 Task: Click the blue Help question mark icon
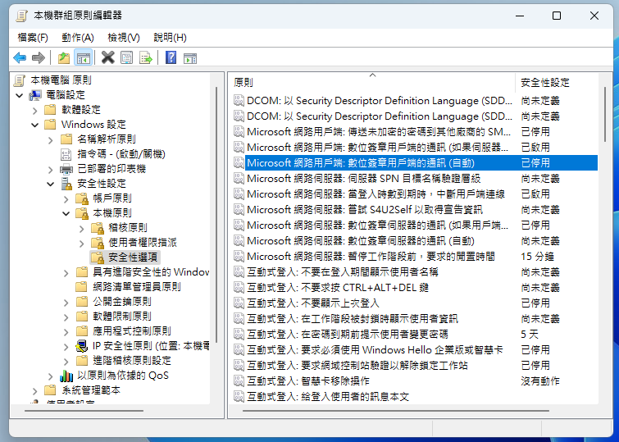[x=171, y=57]
